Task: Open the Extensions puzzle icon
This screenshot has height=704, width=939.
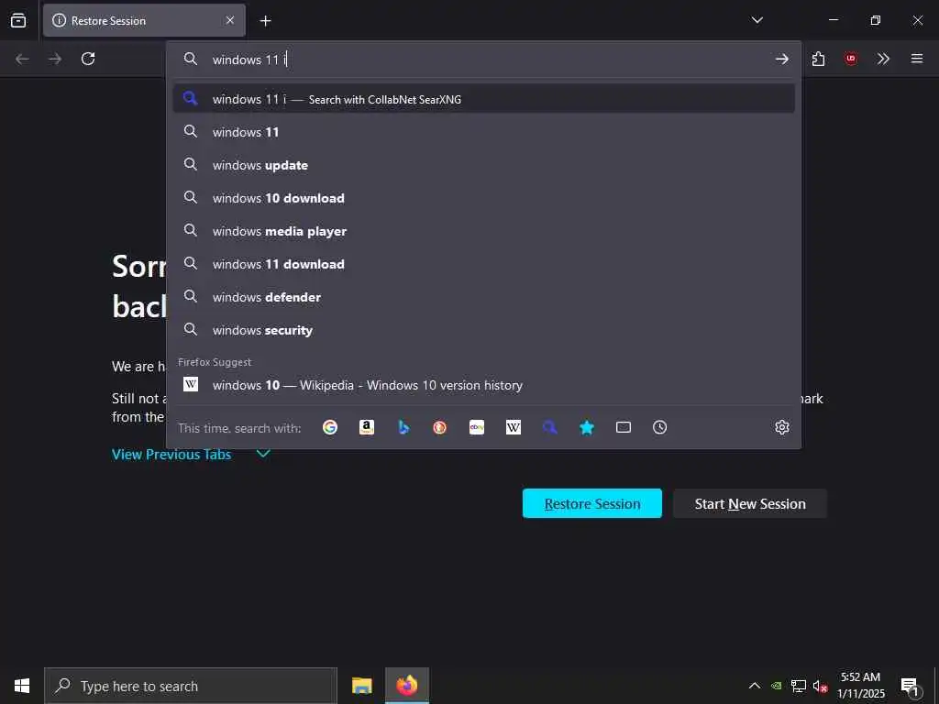Action: [818, 59]
